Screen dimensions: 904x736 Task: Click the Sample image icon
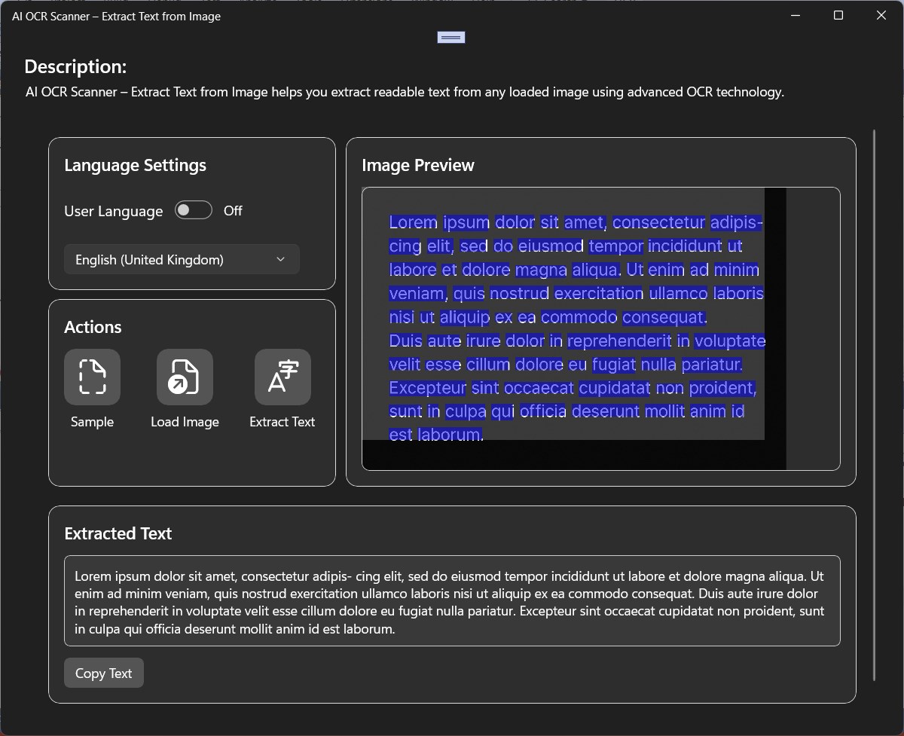(x=92, y=377)
